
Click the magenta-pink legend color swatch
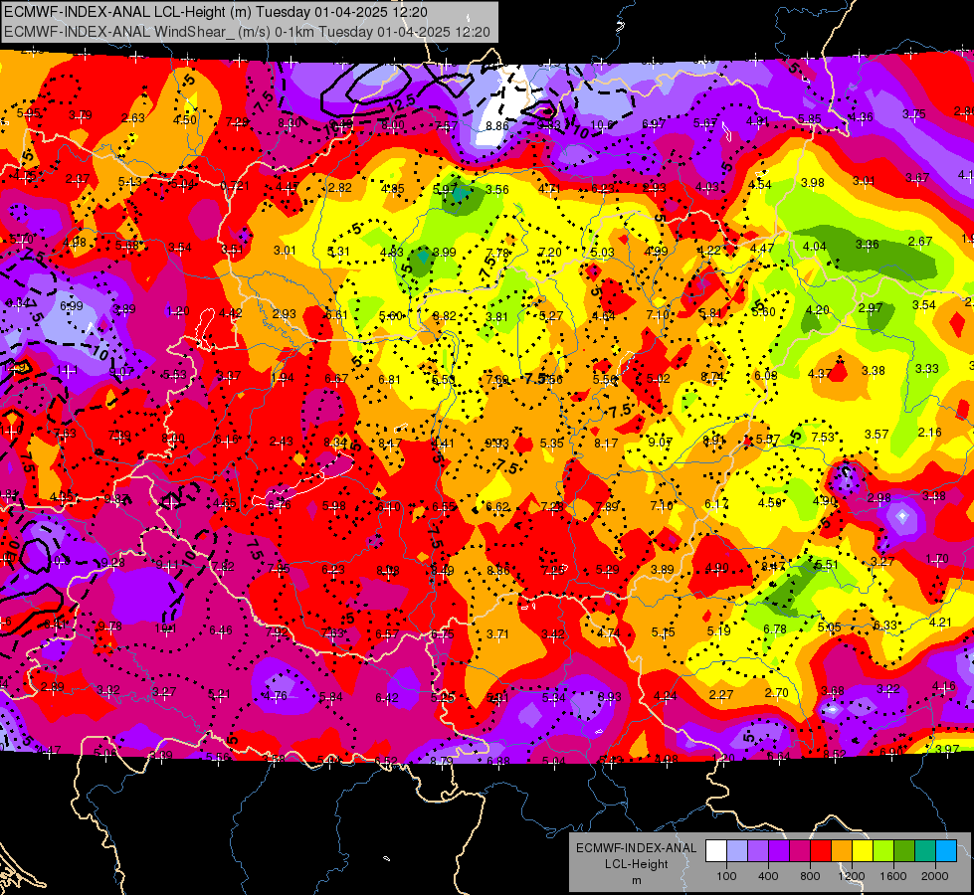pyautogui.click(x=800, y=850)
